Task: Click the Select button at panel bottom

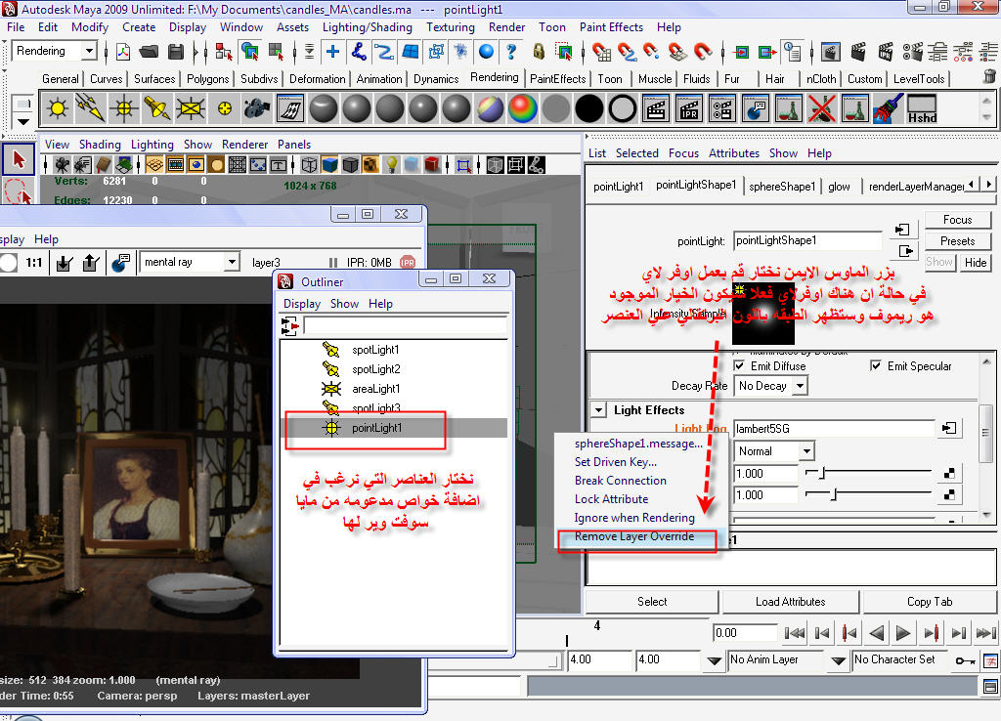Action: 652,602
